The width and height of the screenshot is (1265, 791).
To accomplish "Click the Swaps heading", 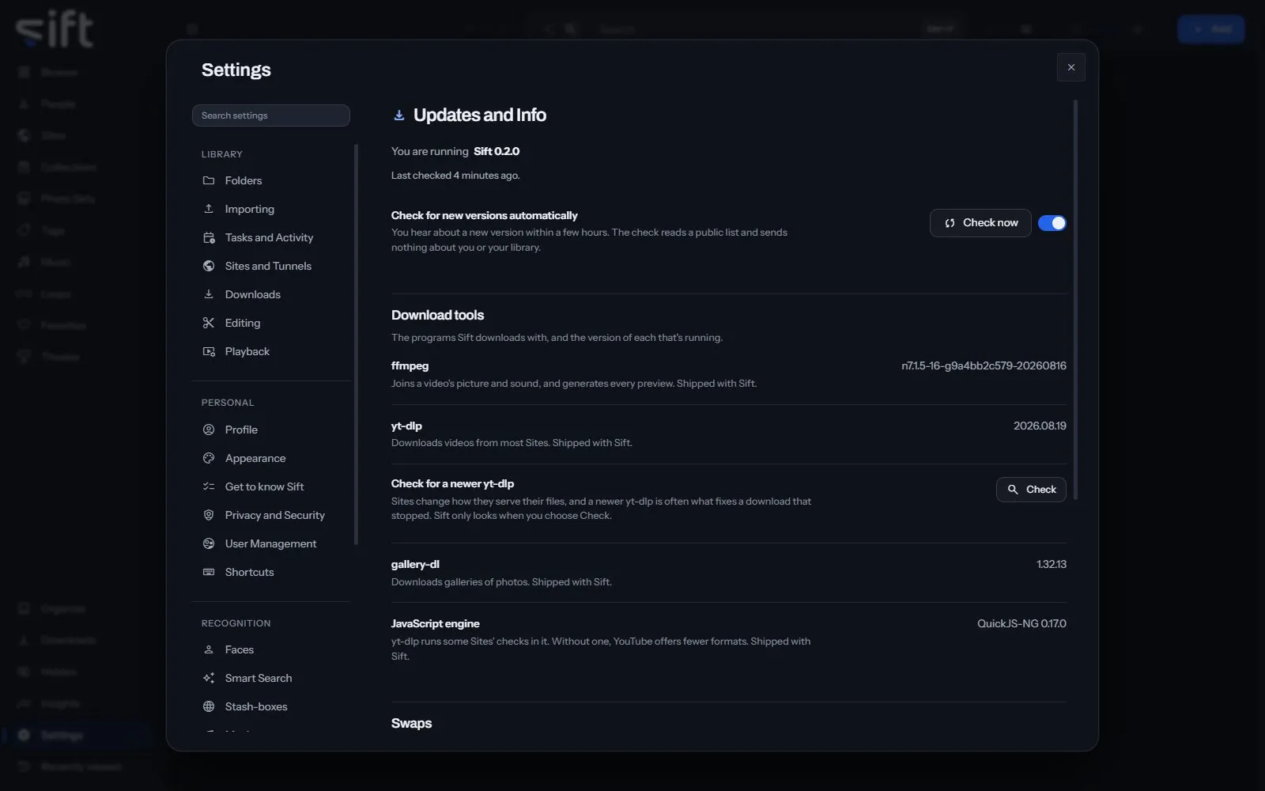I will pyautogui.click(x=411, y=723).
